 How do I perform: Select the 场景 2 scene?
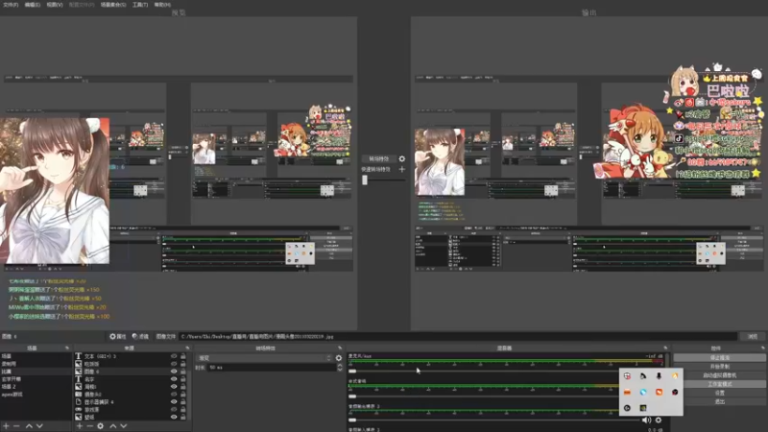coord(36,387)
